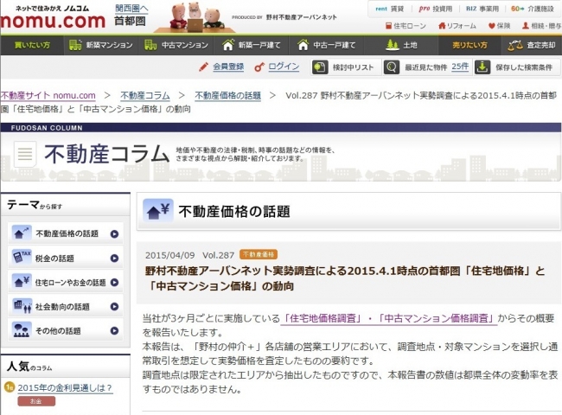Click the 新築一戸建て house icon
This screenshot has height=415, width=562.
coord(228,45)
